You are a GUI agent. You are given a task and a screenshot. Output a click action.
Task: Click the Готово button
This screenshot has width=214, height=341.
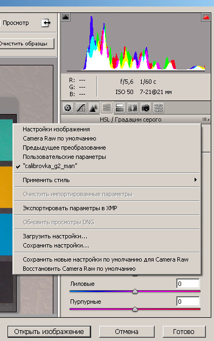pos(184,332)
